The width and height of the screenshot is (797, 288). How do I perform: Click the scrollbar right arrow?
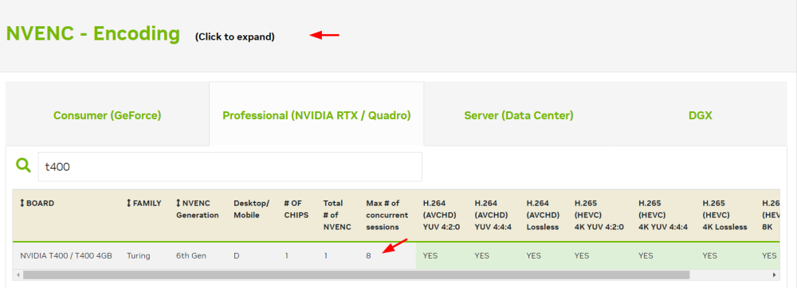pyautogui.click(x=775, y=274)
